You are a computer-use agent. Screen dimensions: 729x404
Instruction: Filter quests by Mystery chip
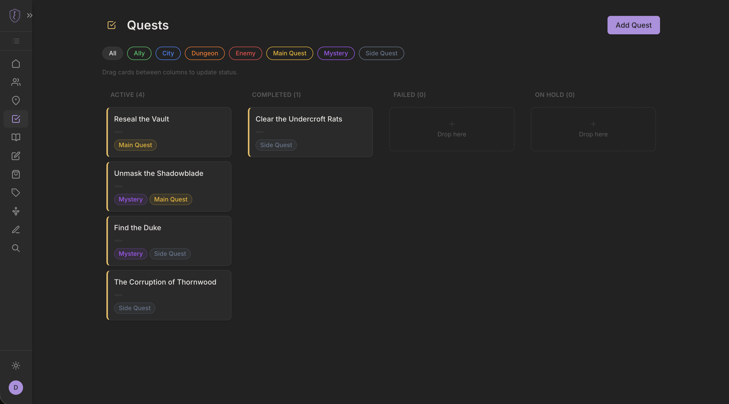(x=336, y=53)
